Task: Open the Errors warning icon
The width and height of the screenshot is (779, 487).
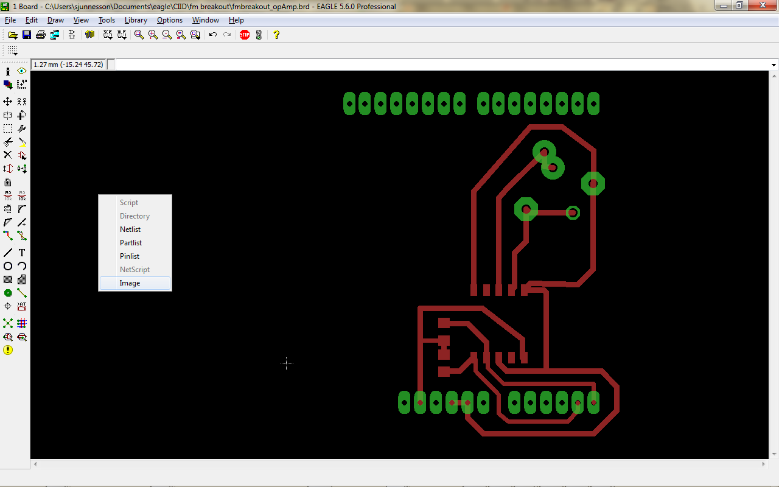Action: pos(8,350)
